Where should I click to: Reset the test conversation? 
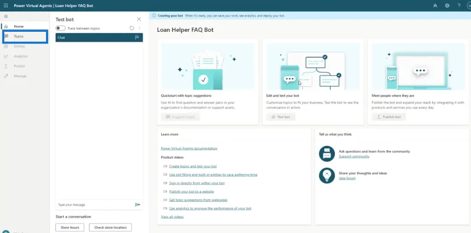[x=132, y=28]
